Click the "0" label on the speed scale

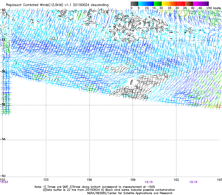tap(131, 8)
